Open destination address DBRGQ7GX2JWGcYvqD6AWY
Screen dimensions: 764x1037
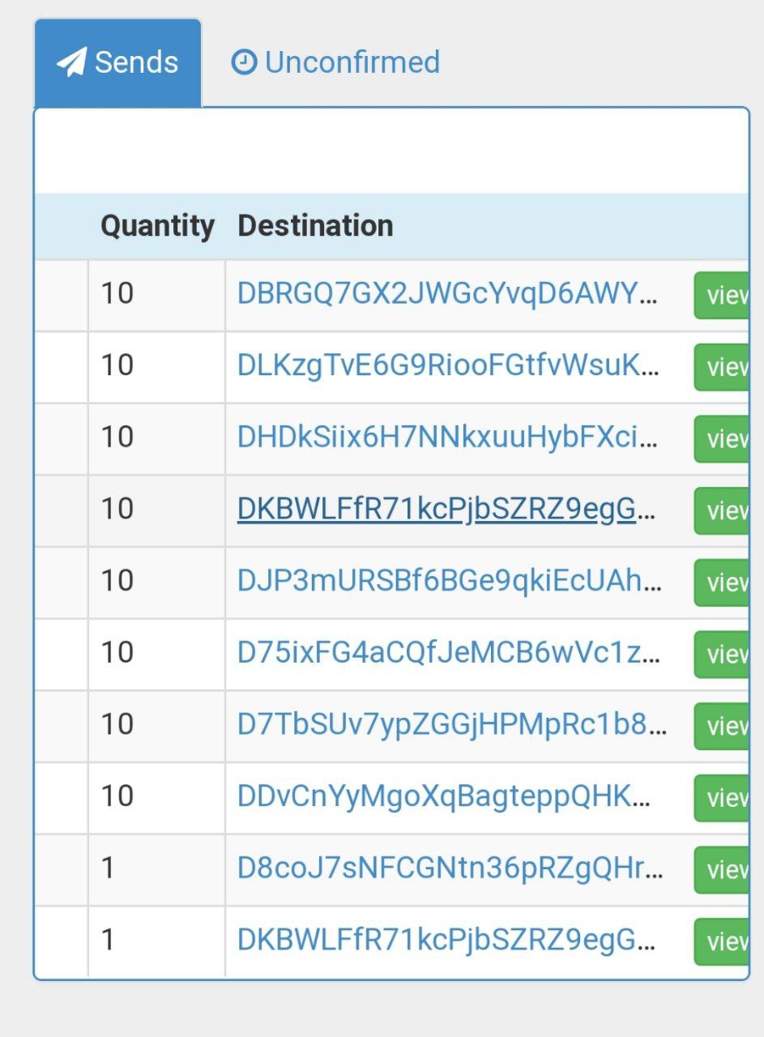click(x=448, y=293)
